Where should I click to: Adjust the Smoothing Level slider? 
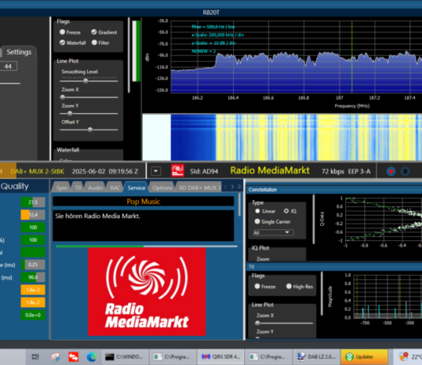(x=86, y=81)
